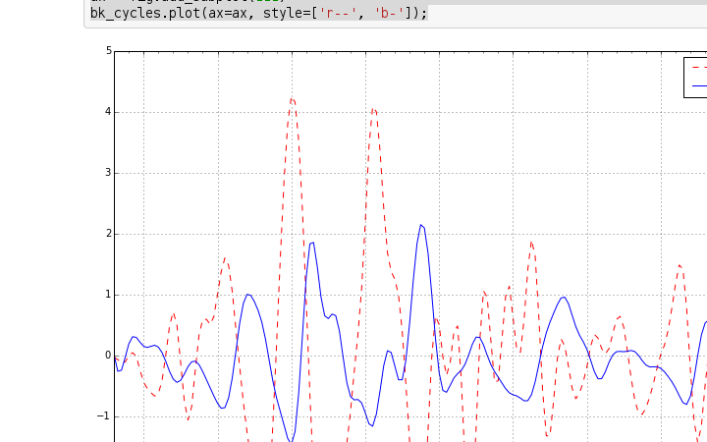Click the 'b-' style string in code
707x442 pixels.
click(389, 13)
